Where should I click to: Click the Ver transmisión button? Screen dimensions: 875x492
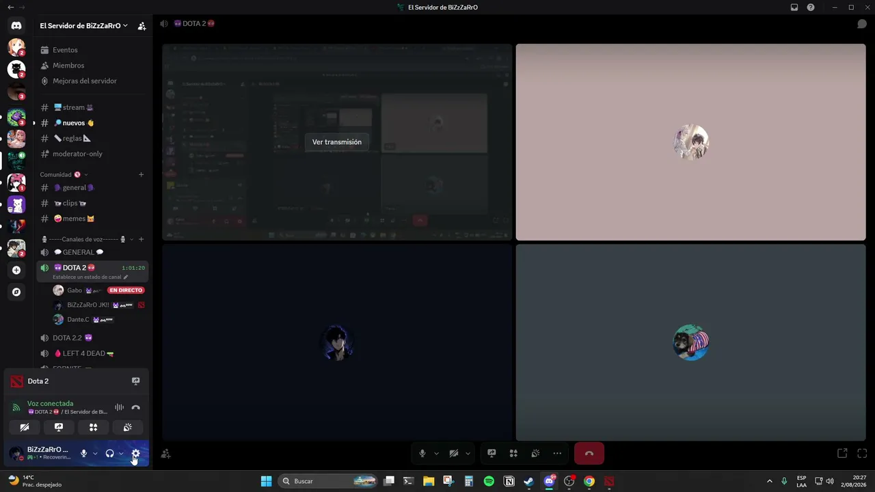(x=337, y=142)
